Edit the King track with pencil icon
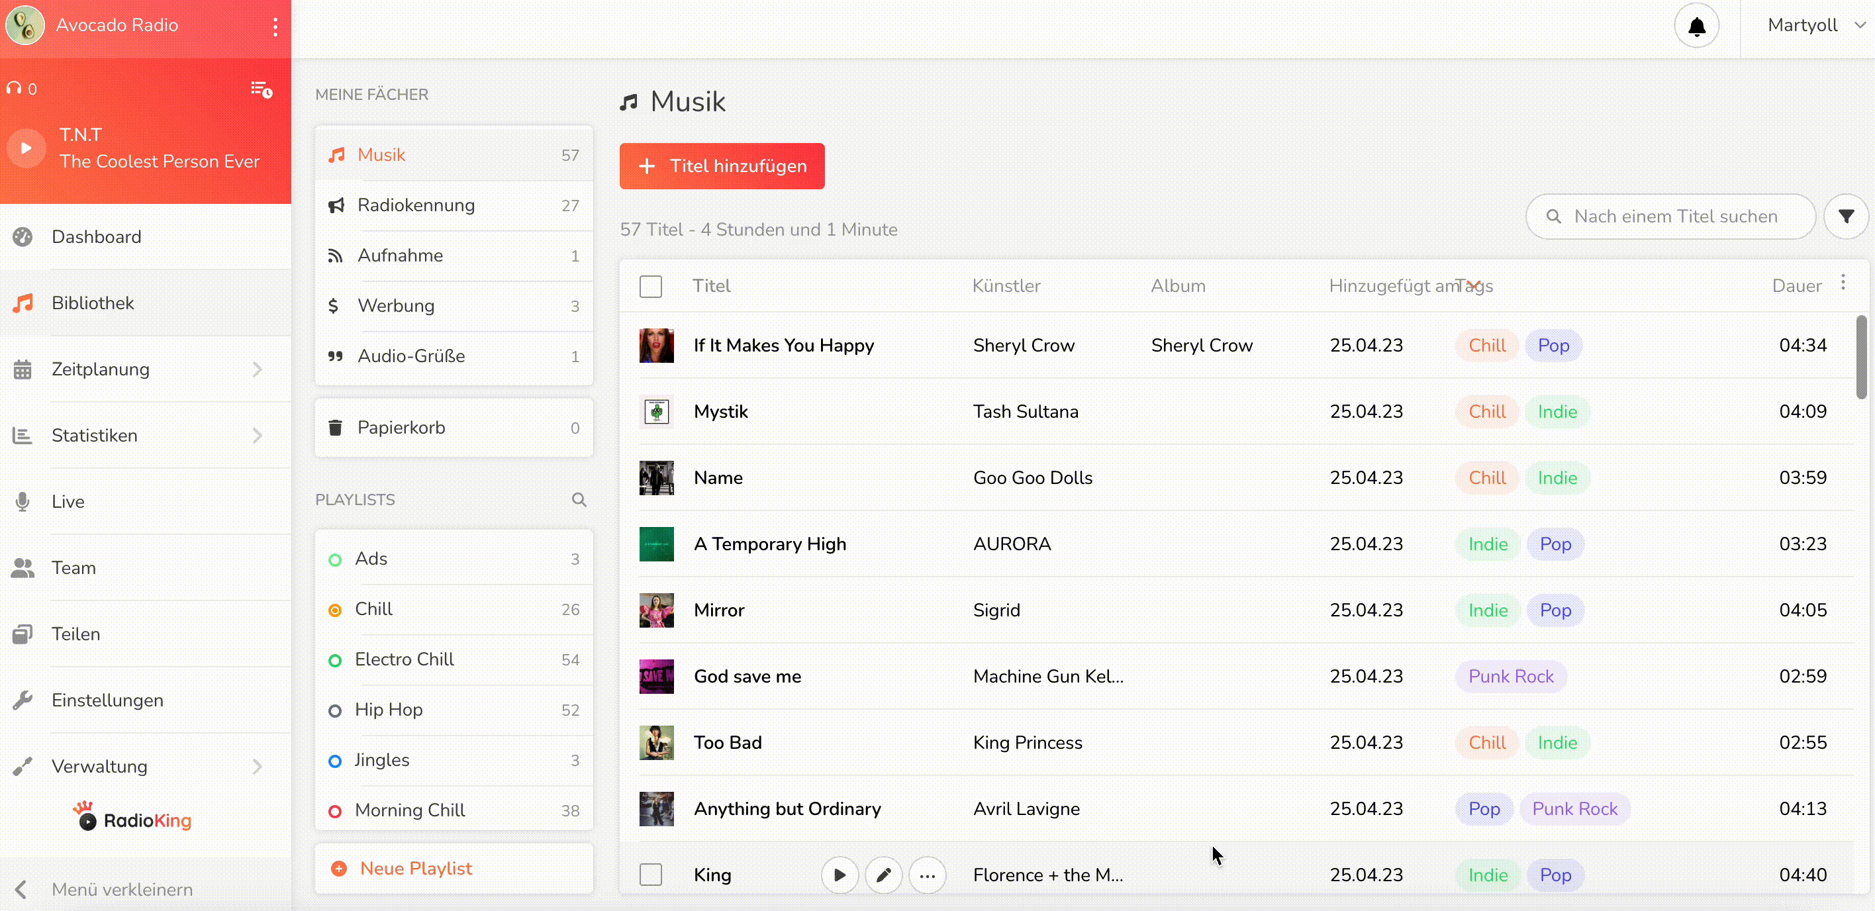Viewport: 1875px width, 911px height. point(884,875)
